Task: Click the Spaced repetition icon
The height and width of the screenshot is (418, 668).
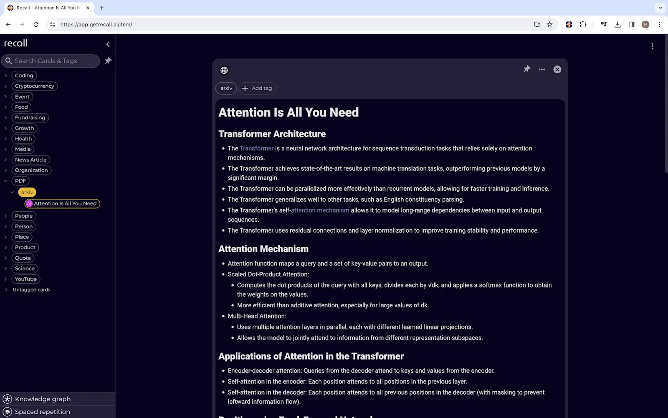Action: pos(8,412)
